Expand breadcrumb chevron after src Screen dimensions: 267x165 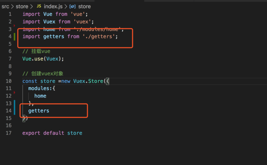coord(13,6)
